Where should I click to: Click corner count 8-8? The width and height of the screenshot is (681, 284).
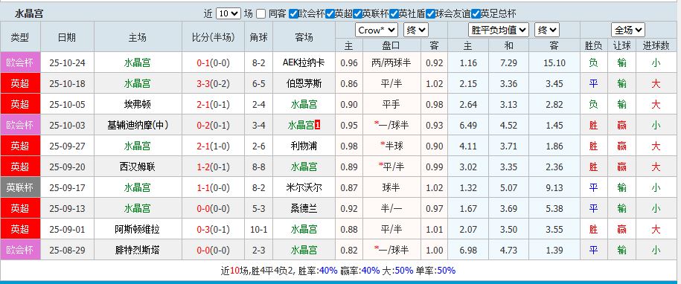pos(258,167)
